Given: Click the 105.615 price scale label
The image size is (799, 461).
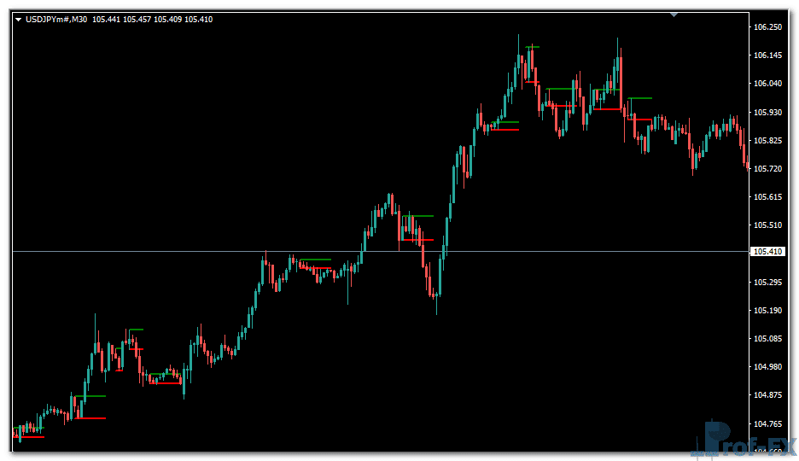Looking at the screenshot, I should point(768,197).
